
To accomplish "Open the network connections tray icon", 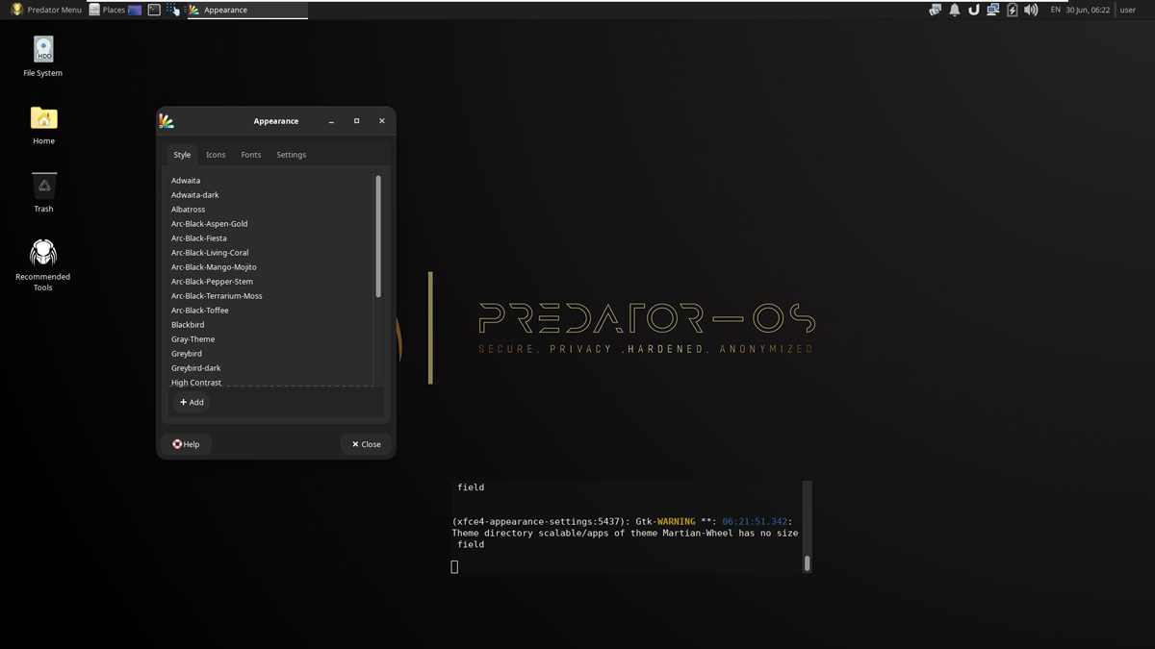I will (x=993, y=10).
